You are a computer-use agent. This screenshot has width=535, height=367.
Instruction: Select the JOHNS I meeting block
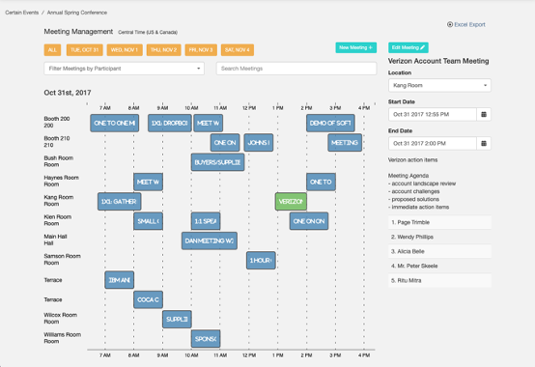tap(258, 143)
